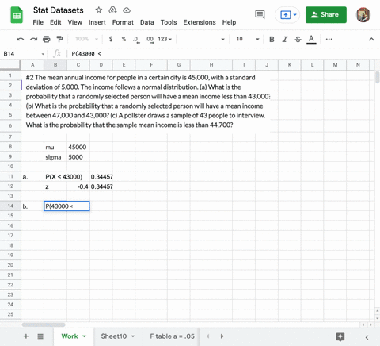Open the all sheets list icon

40,336
